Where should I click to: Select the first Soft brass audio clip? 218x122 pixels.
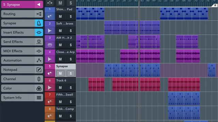[x=108, y=28]
